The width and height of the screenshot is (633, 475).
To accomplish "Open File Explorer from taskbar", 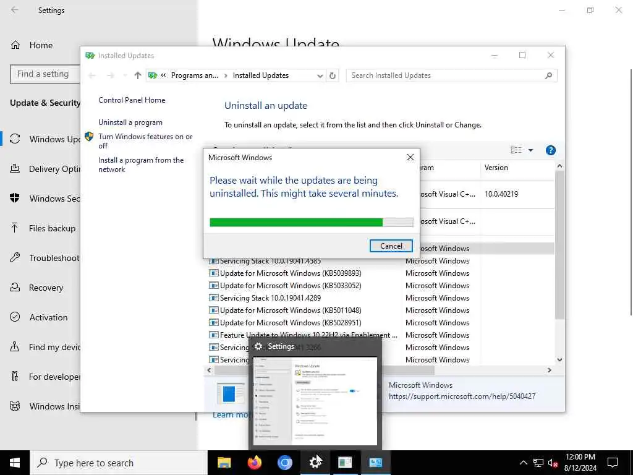I will tap(224, 463).
